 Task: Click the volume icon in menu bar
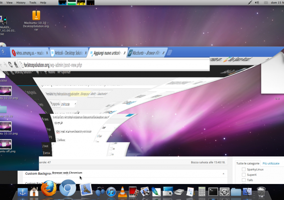tap(257, 3)
